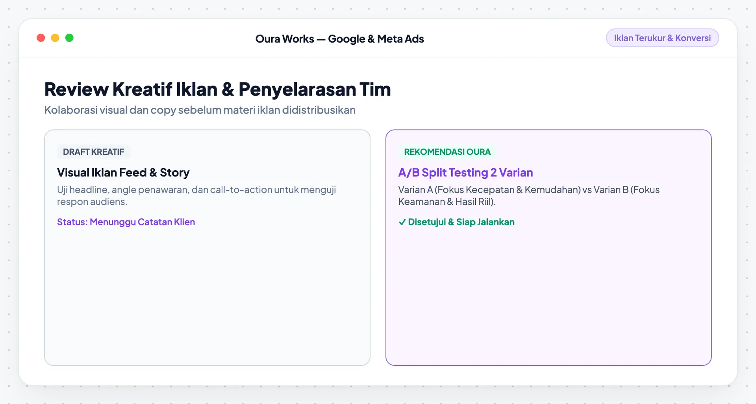Click the Iklan Terukur & Konversi badge
The image size is (756, 404).
tap(662, 38)
